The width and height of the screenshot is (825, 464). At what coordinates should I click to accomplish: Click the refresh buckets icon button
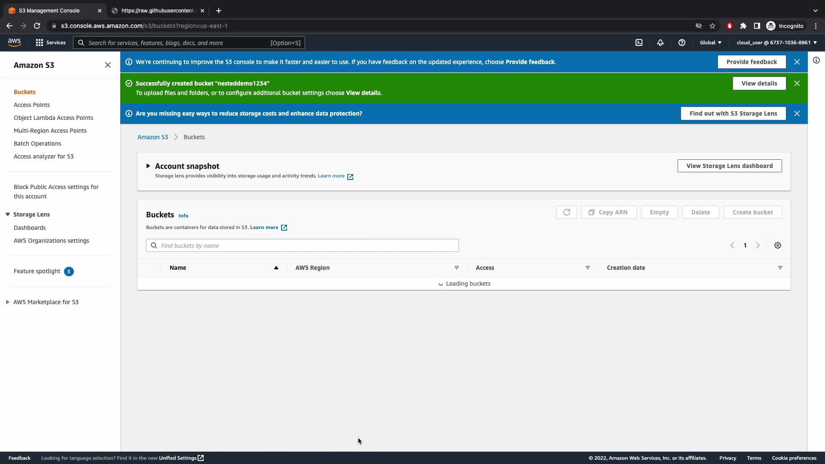[566, 212]
